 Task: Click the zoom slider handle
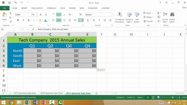point(173,97)
